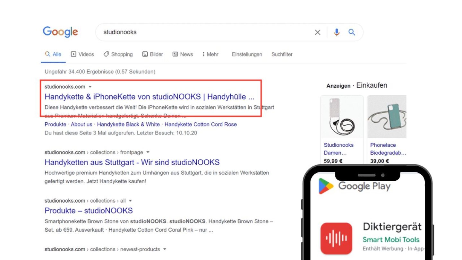Open the Mehr menu
This screenshot has height=260, width=462.
pyautogui.click(x=210, y=54)
